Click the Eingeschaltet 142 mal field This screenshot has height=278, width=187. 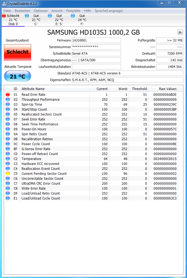(170, 60)
